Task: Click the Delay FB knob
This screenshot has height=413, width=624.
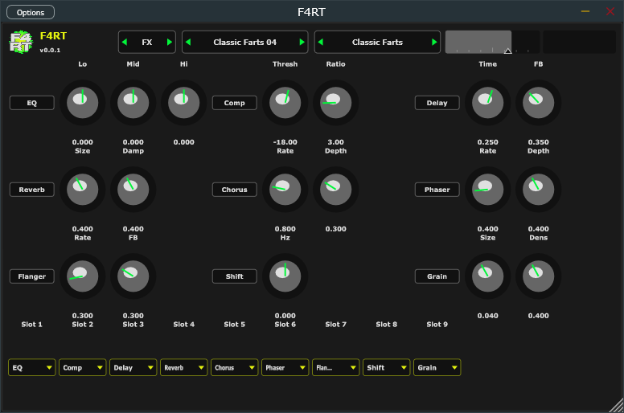Action: [x=539, y=103]
